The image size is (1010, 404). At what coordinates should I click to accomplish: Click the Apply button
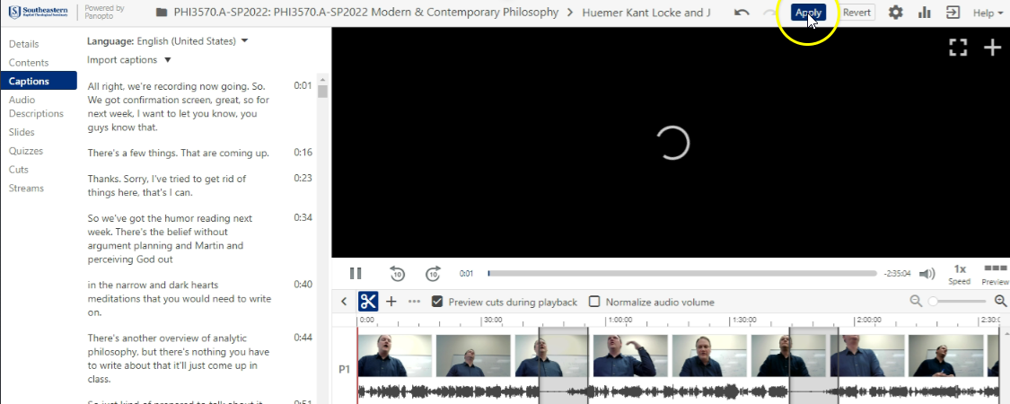click(808, 13)
